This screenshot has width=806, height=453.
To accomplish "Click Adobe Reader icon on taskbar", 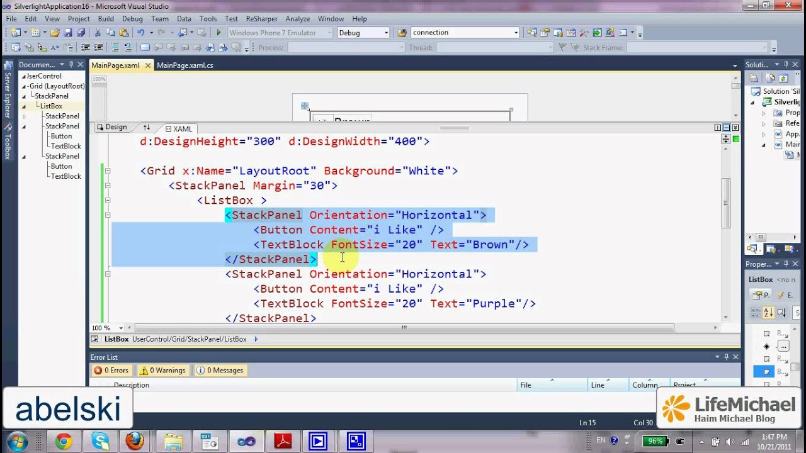I will [x=282, y=441].
